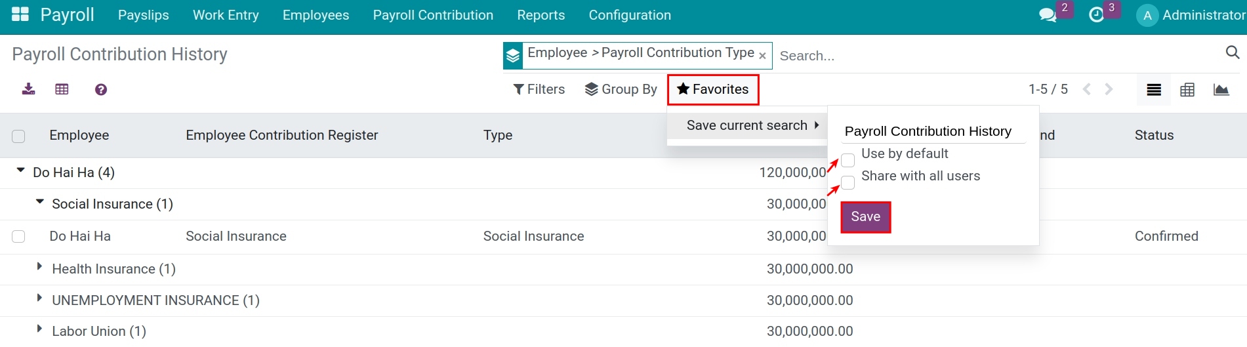This screenshot has height=347, width=1247.
Task: Open the Payroll Contribution menu
Action: [433, 15]
